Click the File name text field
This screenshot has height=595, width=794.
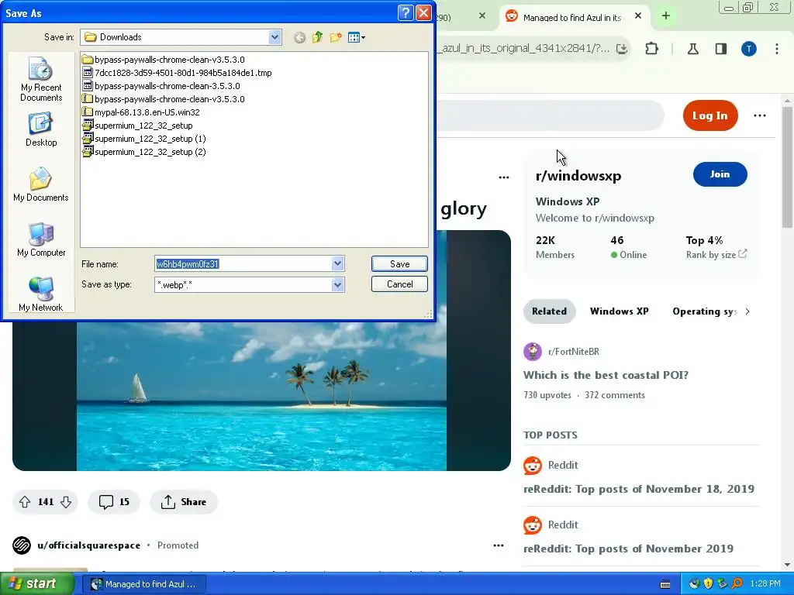pos(243,263)
